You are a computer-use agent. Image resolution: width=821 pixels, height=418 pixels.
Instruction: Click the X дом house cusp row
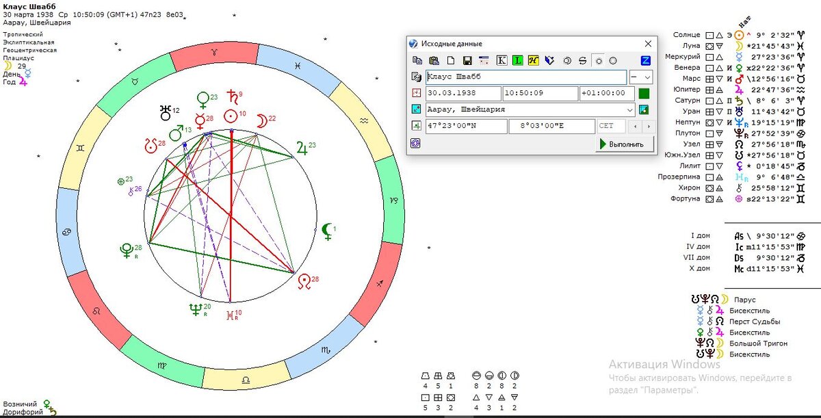(748, 268)
